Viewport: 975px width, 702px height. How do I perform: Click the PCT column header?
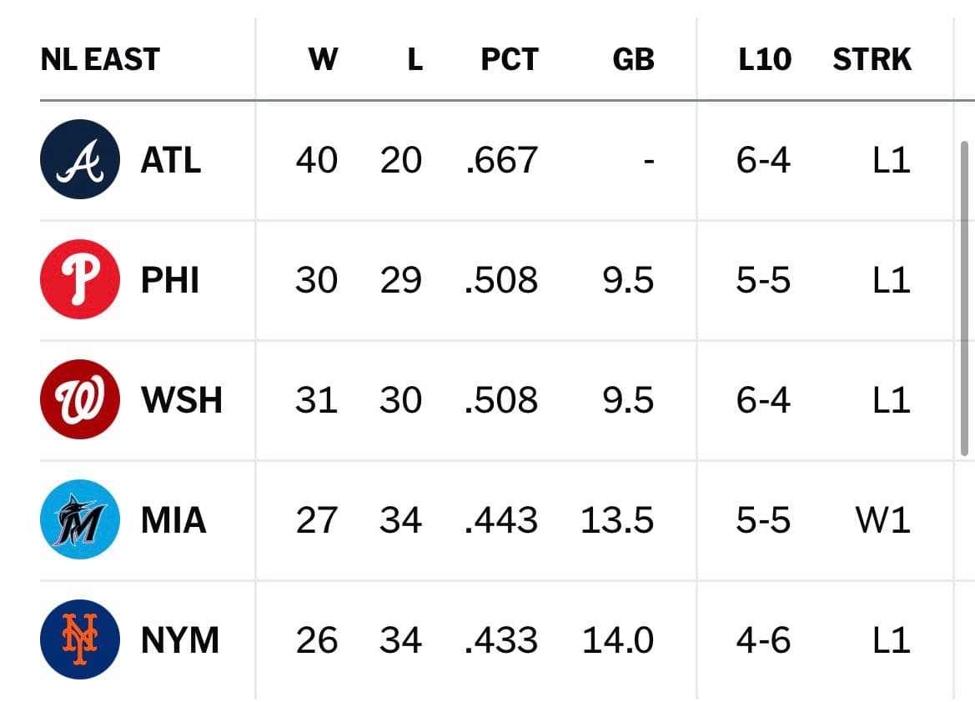coord(510,60)
